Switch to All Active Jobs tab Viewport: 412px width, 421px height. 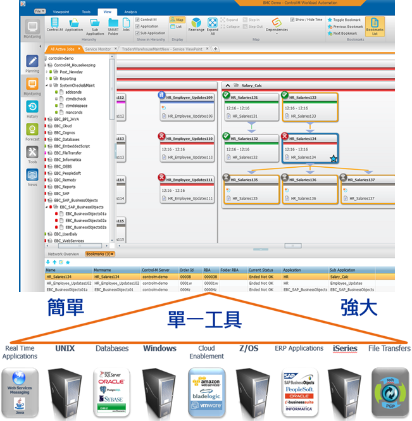pos(62,49)
